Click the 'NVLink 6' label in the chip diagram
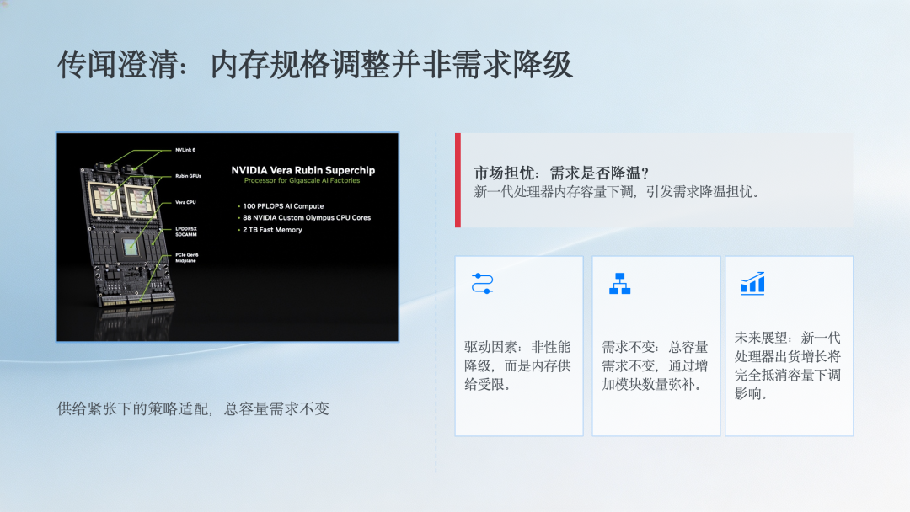910x512 pixels. pos(185,150)
